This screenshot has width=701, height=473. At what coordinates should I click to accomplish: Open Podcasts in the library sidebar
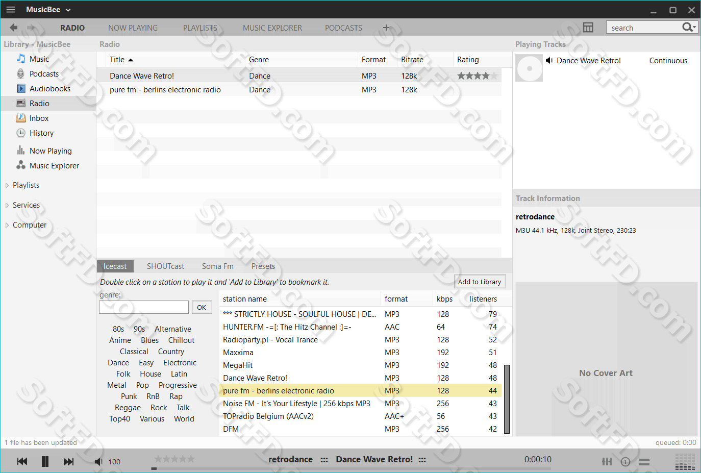tap(44, 74)
